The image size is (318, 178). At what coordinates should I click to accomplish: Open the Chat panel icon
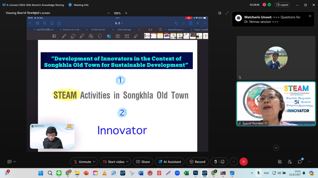pos(300,162)
